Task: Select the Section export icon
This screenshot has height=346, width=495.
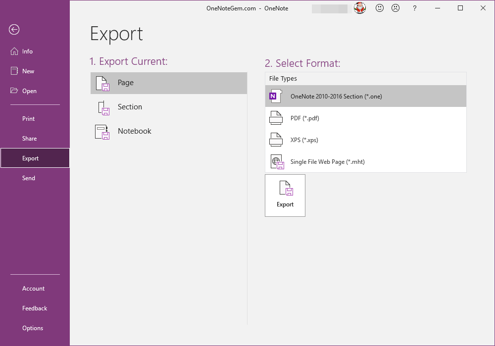Action: coord(102,107)
